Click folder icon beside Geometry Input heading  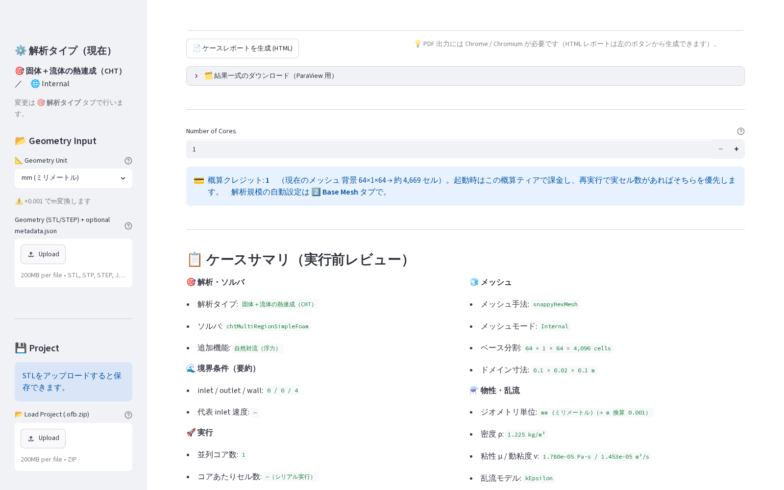click(21, 141)
